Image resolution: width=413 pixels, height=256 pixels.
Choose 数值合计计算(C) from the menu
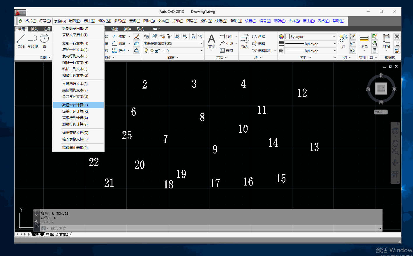pos(75,105)
